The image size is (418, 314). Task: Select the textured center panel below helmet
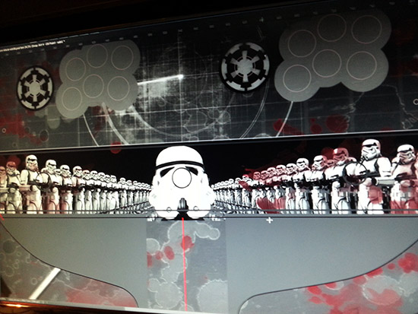click(x=186, y=265)
